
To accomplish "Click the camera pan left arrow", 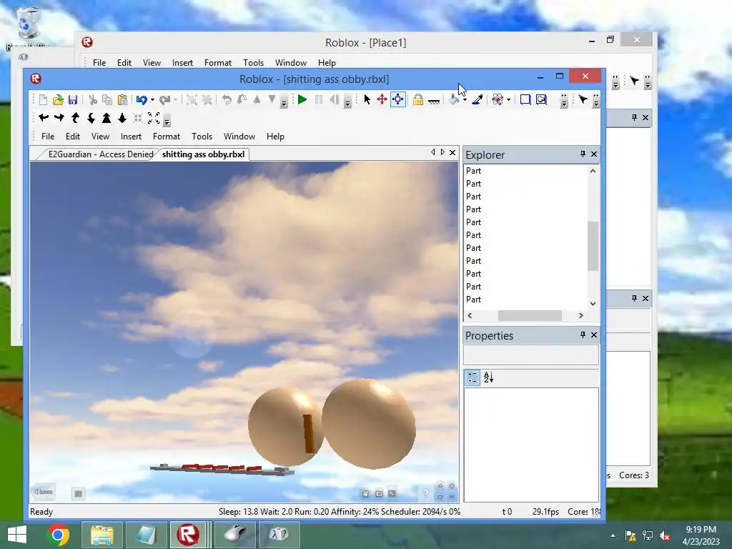I will 44,118.
